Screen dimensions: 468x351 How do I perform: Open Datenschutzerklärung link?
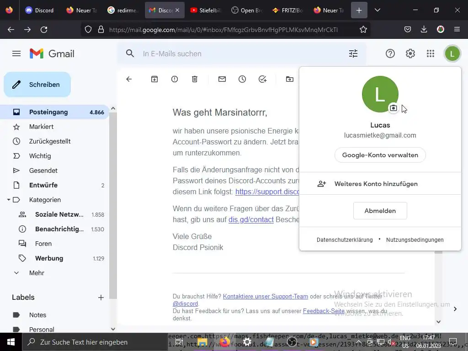coord(345,239)
